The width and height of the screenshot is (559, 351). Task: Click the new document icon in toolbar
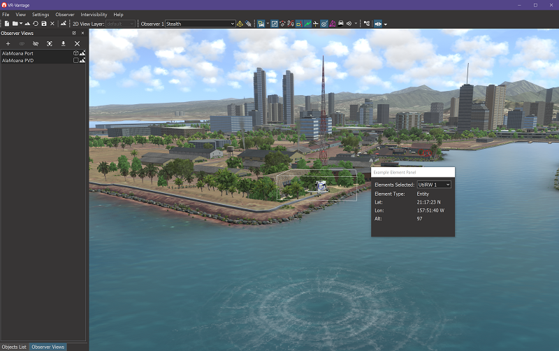tap(7, 24)
